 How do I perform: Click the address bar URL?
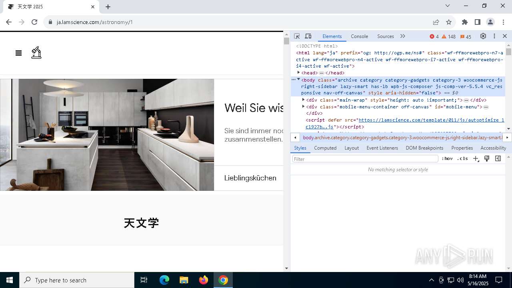[x=95, y=22]
